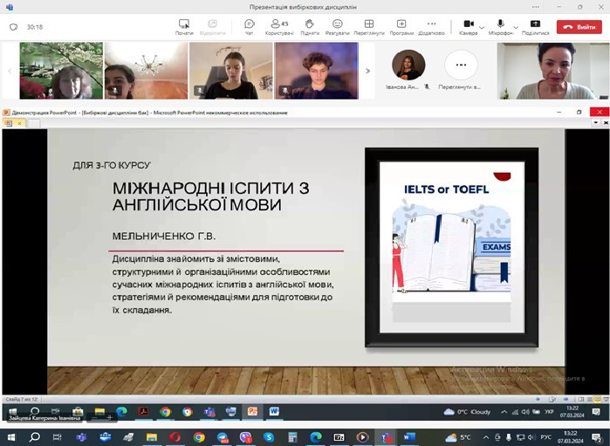The height and width of the screenshot is (446, 610).
Task: Open the reactions menu (Реагувати)
Action: [337, 26]
